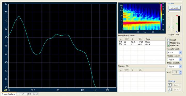Viewport: 186px width, 96px height.
Task: Click the Show 1 overlay button
Action: click(176, 85)
